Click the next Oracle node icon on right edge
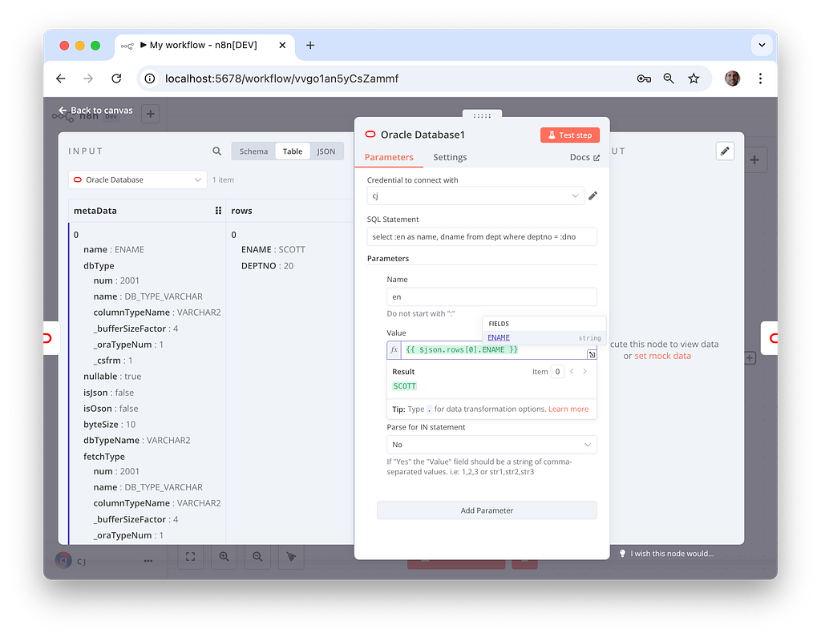This screenshot has height=637, width=821. tap(770, 338)
